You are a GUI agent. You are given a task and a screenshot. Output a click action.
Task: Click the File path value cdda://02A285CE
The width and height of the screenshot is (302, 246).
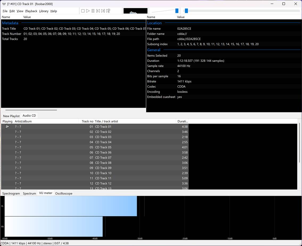[189, 39]
